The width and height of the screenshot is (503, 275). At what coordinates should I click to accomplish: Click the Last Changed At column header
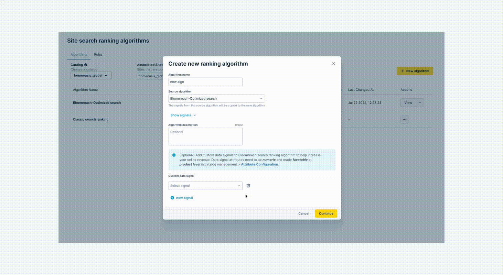point(361,90)
